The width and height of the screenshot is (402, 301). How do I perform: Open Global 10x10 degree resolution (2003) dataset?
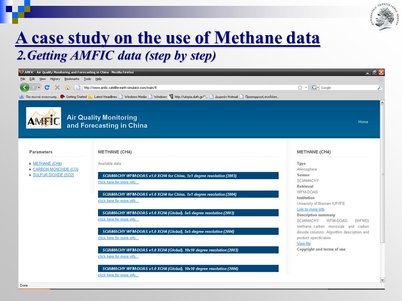pyautogui.click(x=188, y=250)
